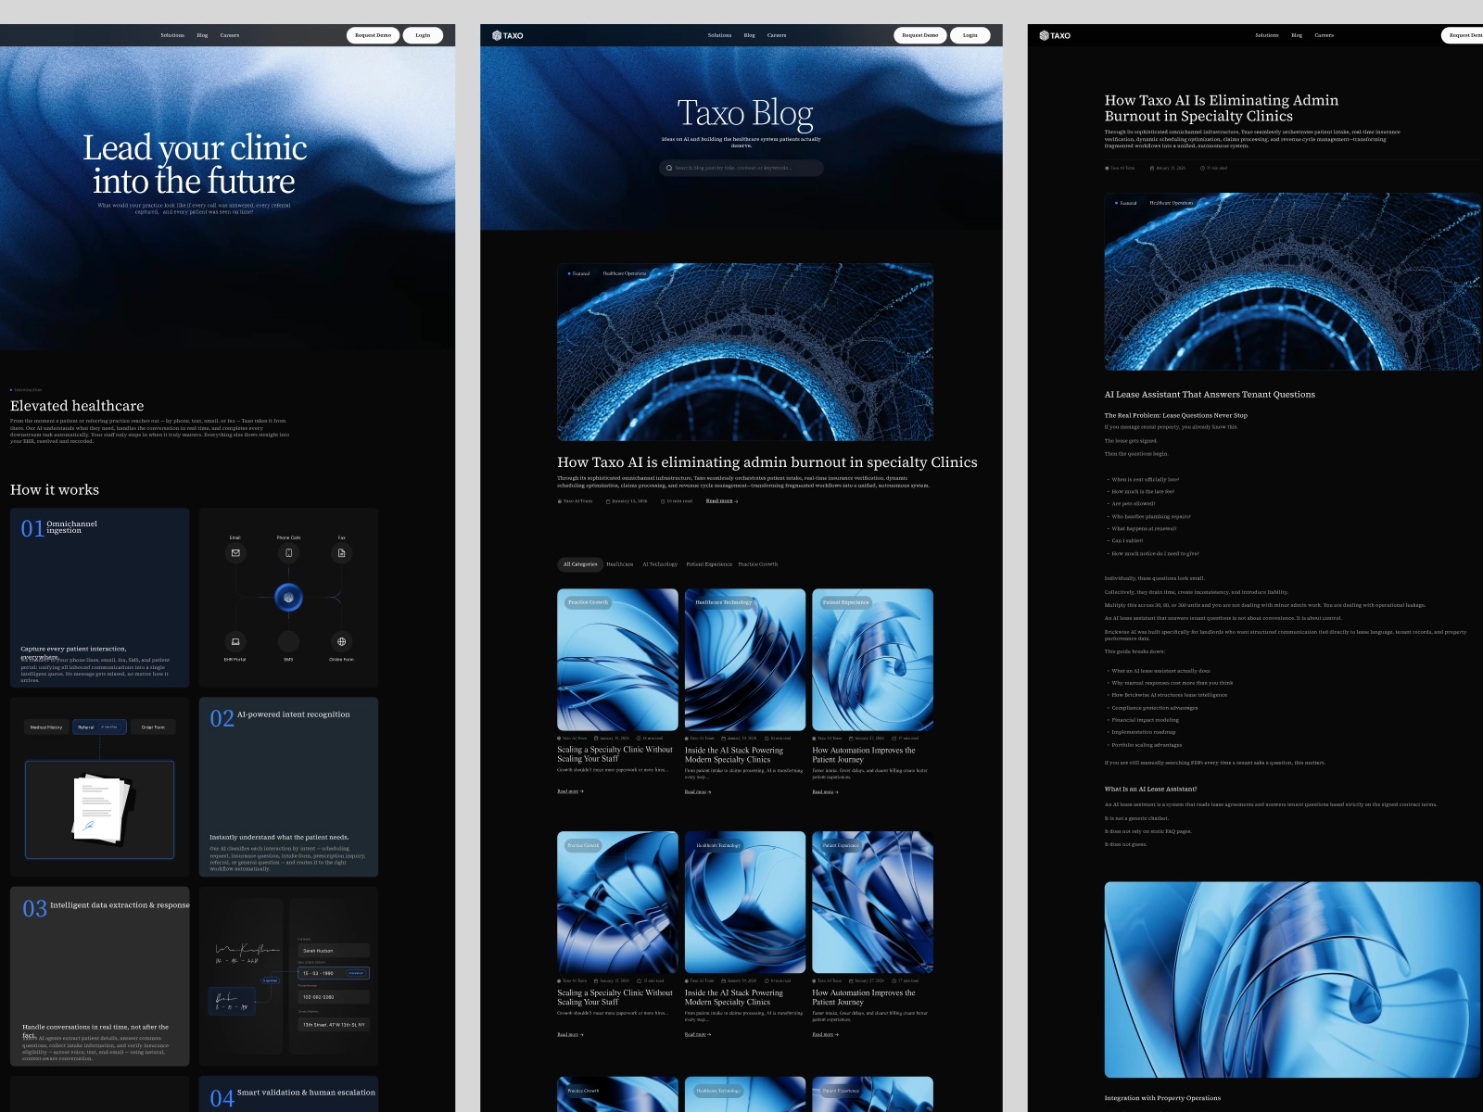This screenshot has width=1483, height=1112.
Task: Open the featured post image on the Taxo Blog page
Action: pyautogui.click(x=745, y=352)
